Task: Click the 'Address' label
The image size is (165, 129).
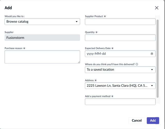Action: 89,80
